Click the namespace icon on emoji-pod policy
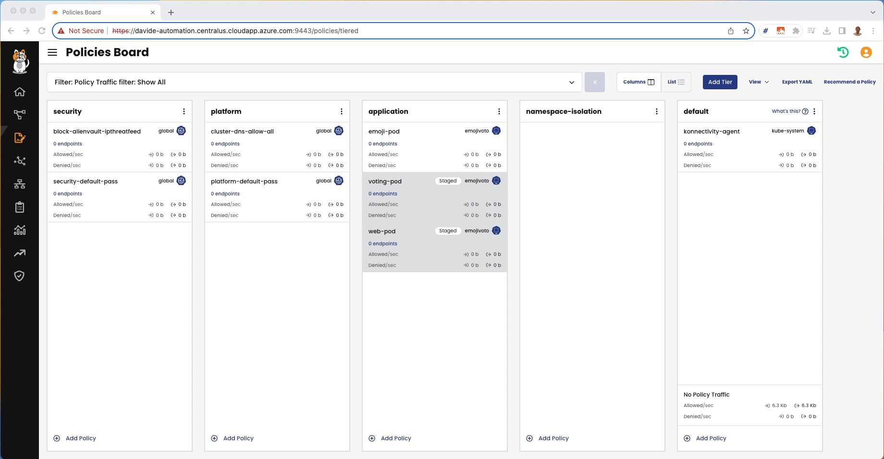Image resolution: width=884 pixels, height=459 pixels. (x=496, y=131)
